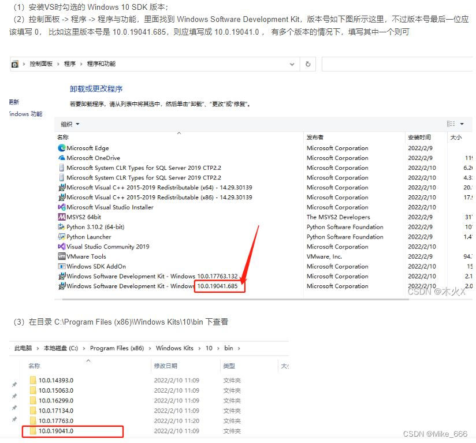
Task: Click the Microsoft Visual Studio Installer icon
Action: coord(62,207)
